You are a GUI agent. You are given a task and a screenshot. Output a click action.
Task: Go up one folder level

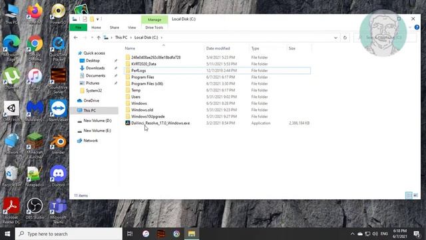[x=99, y=37]
